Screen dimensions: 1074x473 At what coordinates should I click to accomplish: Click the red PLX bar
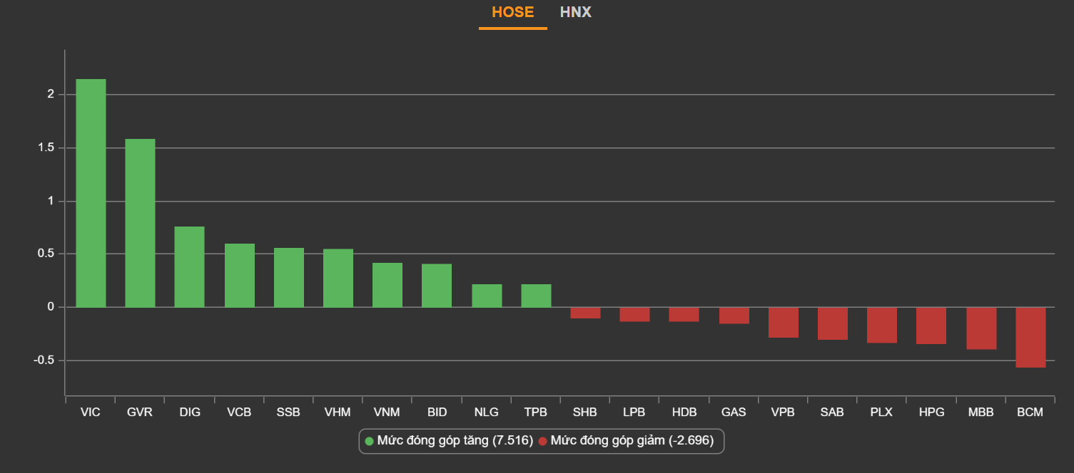tap(882, 325)
